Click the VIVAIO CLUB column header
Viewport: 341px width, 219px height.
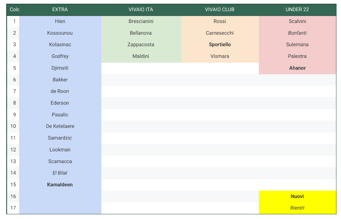click(220, 10)
